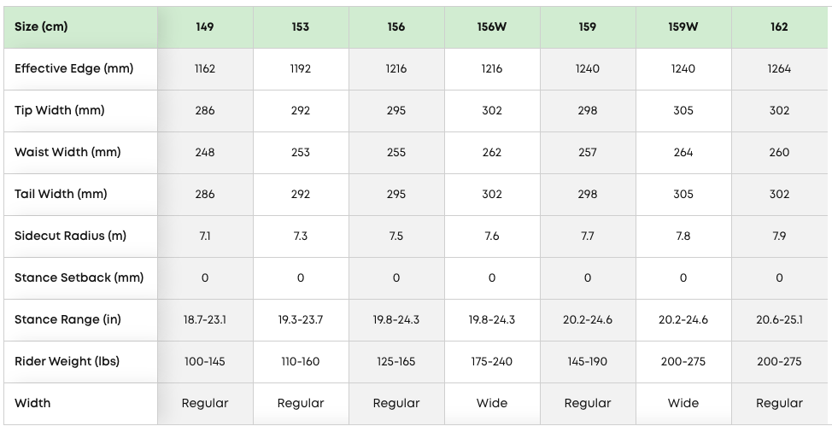The height and width of the screenshot is (432, 832).
Task: Select the Stance Setback (mm) row label
Action: tap(79, 278)
